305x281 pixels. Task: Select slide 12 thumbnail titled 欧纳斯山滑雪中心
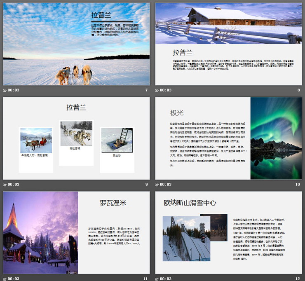pos(228,232)
